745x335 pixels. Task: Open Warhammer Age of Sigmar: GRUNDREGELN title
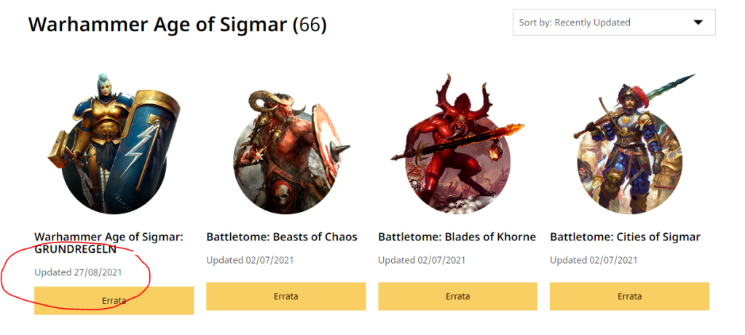point(109,243)
